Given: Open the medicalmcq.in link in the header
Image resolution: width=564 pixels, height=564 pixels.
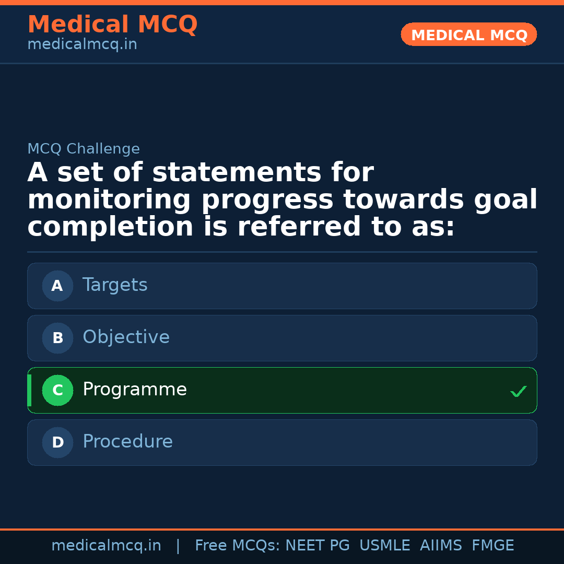Looking at the screenshot, I should pos(82,45).
